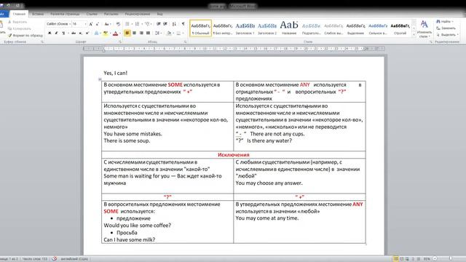Open the Select (Выделить) dropdown
The width and height of the screenshot is (466, 262).
(x=448, y=35)
